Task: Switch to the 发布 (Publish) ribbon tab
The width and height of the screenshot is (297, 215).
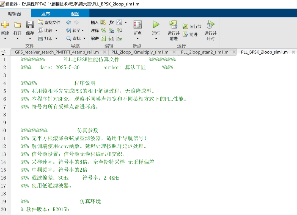Action: (x=46, y=14)
